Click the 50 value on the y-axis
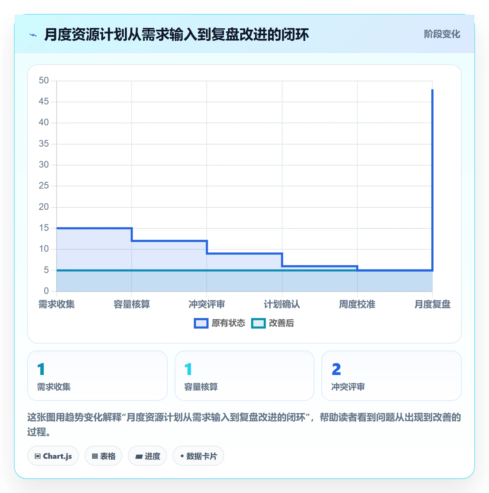This screenshot has width=489, height=493. [x=44, y=81]
